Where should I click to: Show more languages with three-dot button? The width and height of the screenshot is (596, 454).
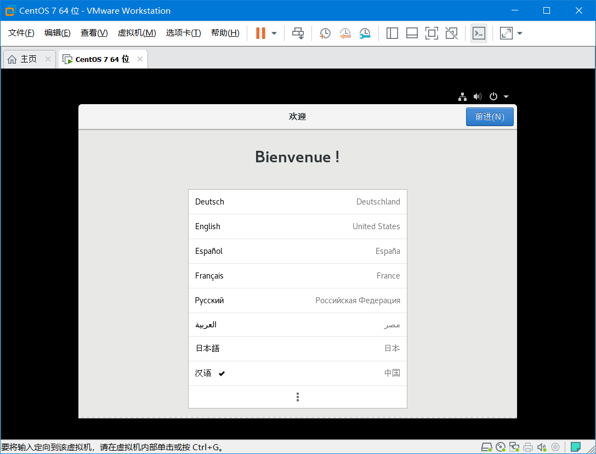point(298,397)
